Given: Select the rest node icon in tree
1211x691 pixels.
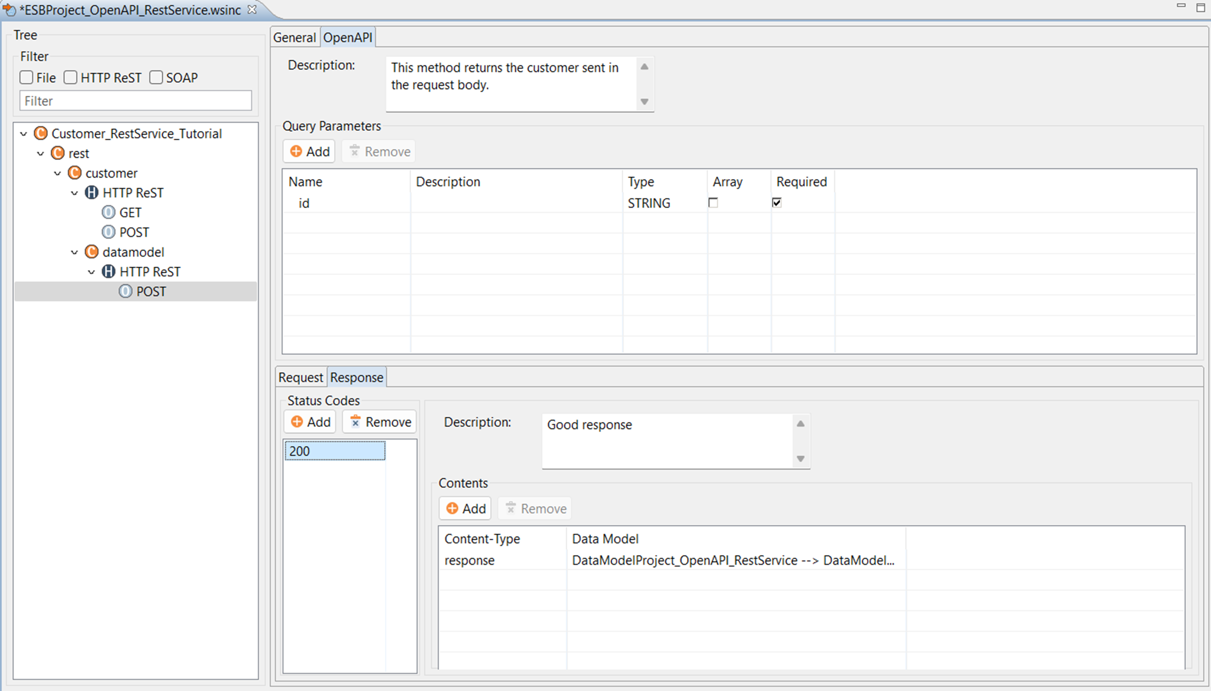Looking at the screenshot, I should pyautogui.click(x=57, y=153).
